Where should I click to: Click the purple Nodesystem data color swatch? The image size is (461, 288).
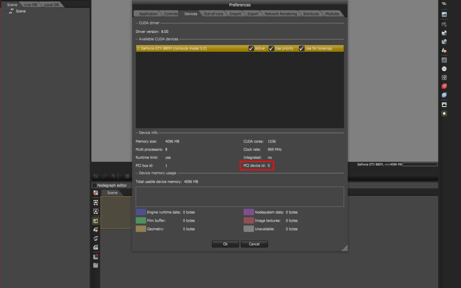pyautogui.click(x=248, y=212)
